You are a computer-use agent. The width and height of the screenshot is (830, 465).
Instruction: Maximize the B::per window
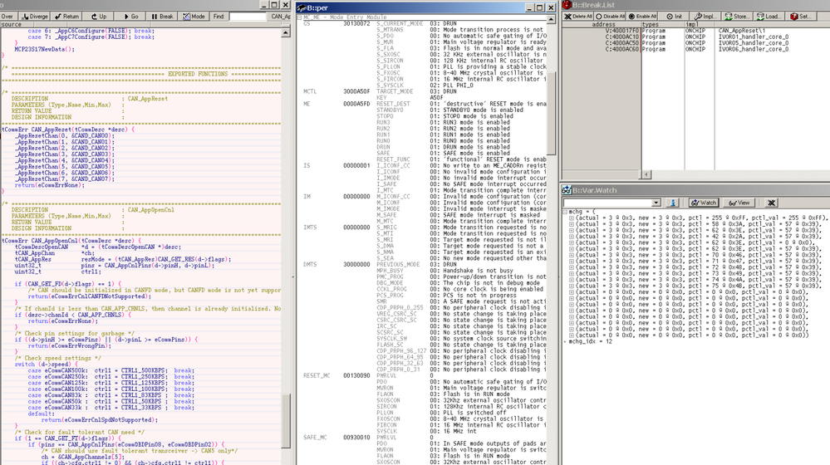[539, 7]
